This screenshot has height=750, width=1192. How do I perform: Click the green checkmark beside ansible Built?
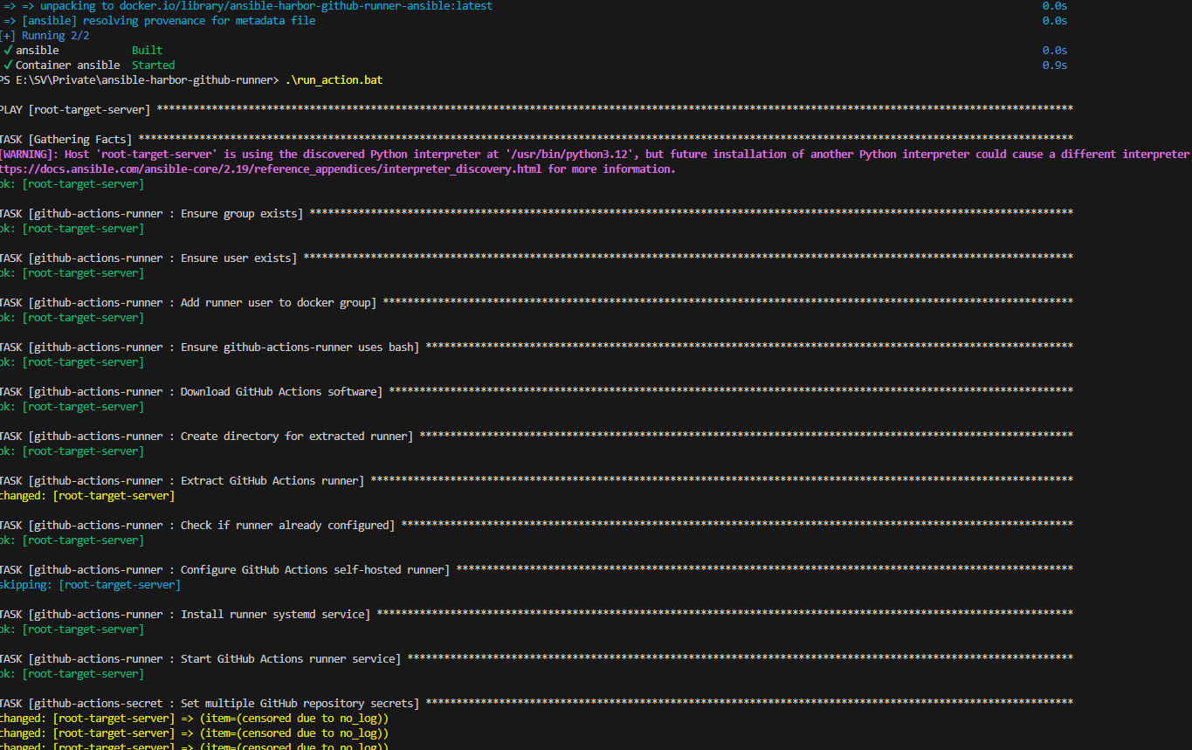6,50
